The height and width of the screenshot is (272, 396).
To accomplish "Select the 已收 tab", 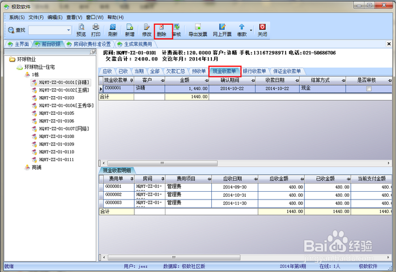I will 123,71.
